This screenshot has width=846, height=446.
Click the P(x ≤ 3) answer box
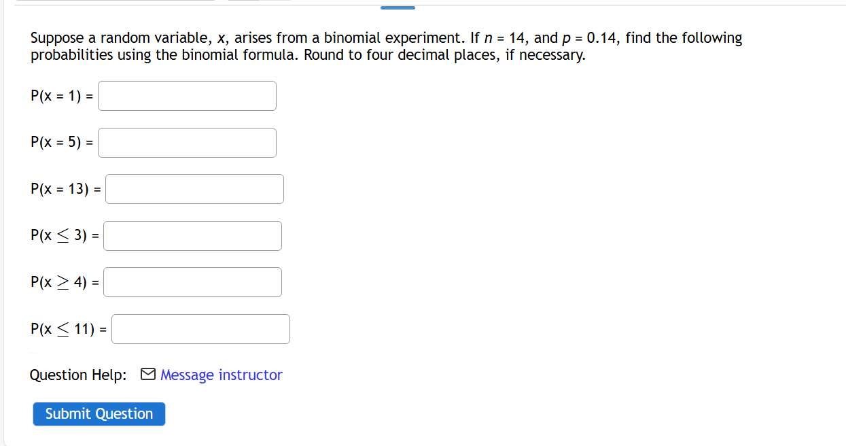click(x=192, y=235)
